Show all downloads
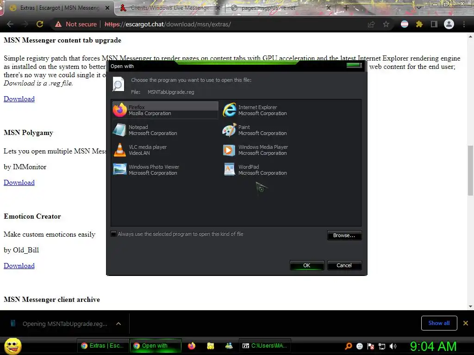 coord(439,323)
